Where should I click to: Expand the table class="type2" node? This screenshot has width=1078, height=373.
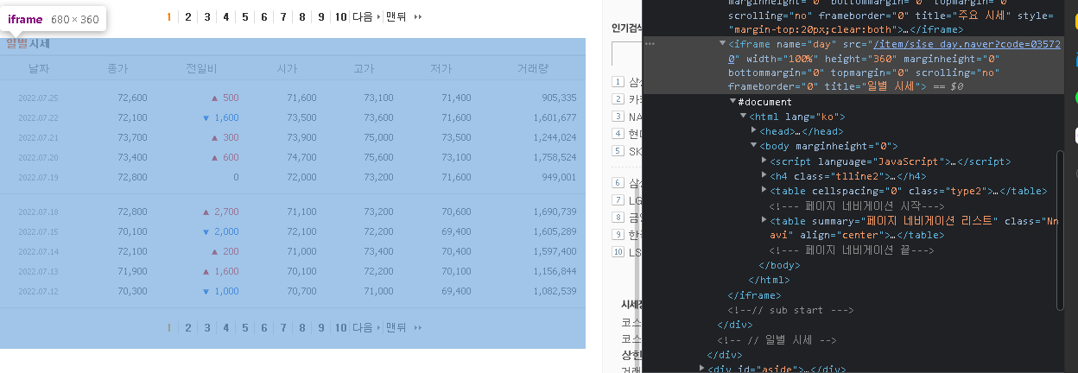(x=764, y=191)
